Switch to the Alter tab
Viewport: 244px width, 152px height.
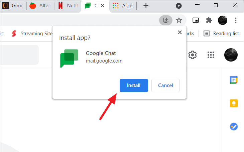[40, 6]
